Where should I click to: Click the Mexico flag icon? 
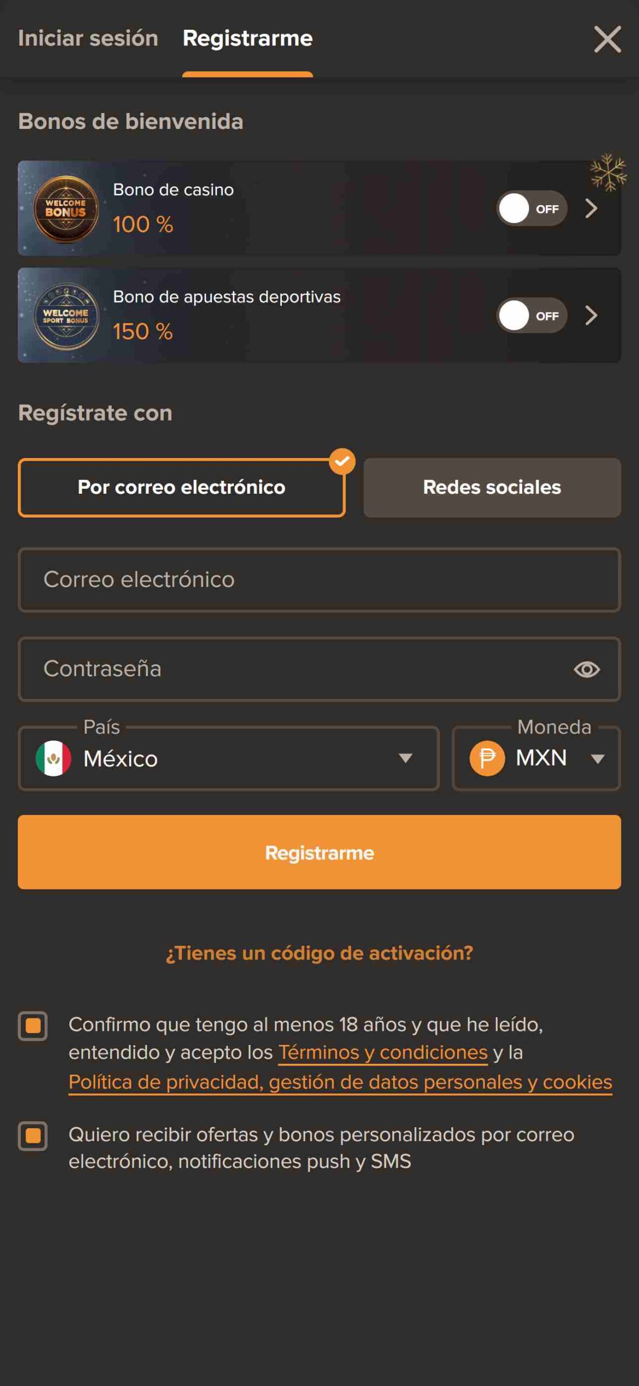click(53, 758)
